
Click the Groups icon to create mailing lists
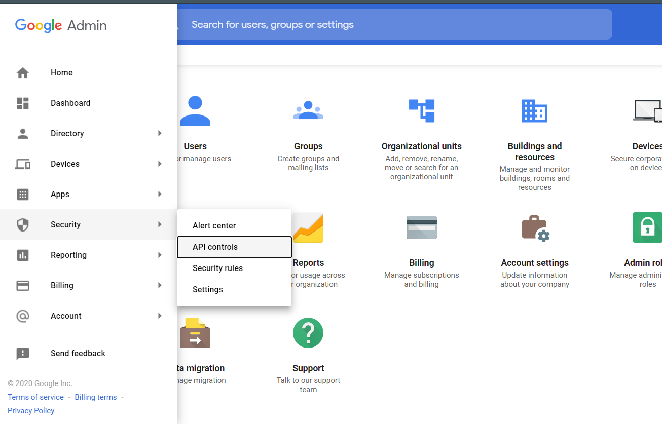308,110
